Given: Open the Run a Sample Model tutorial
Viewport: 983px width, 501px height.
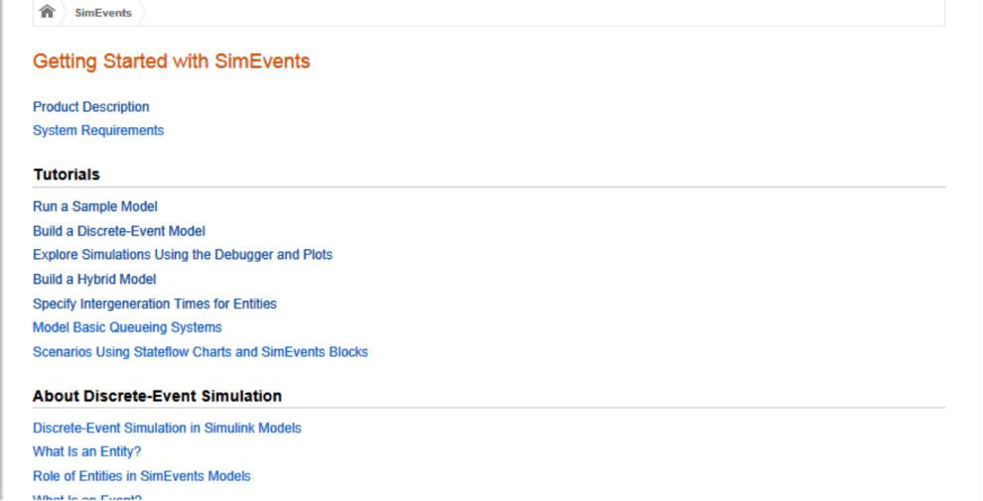Looking at the screenshot, I should [95, 206].
